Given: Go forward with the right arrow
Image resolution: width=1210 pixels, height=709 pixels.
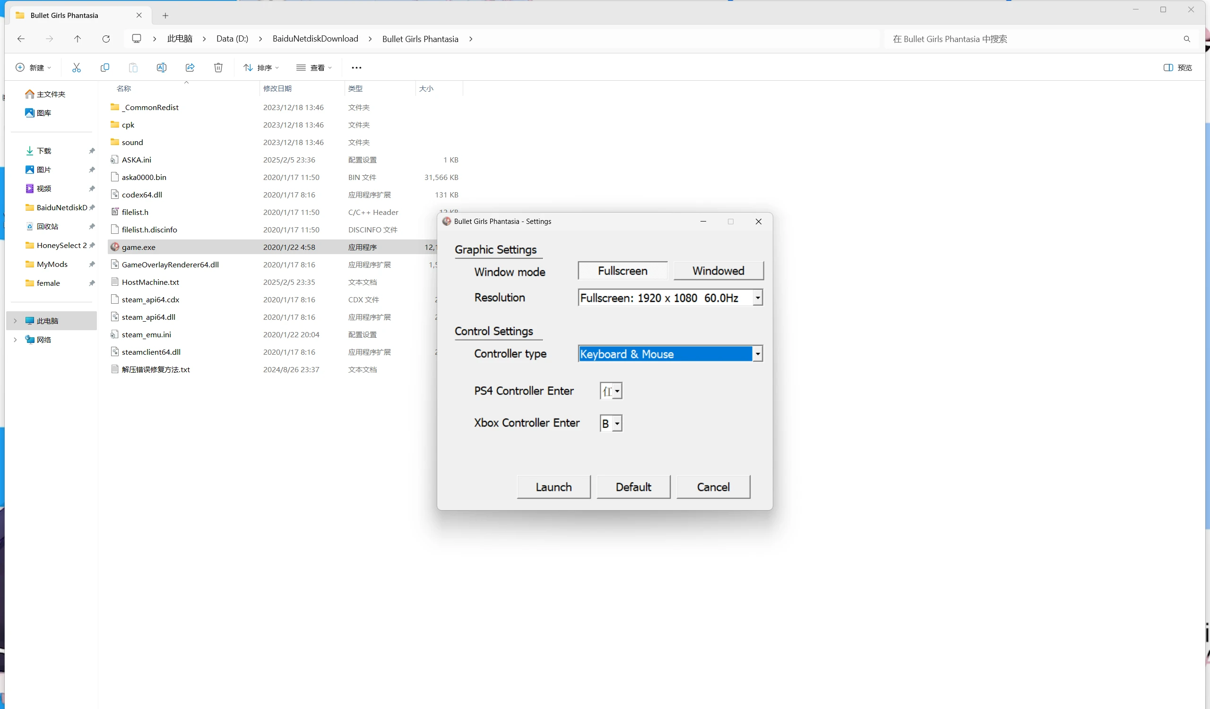Looking at the screenshot, I should point(49,39).
